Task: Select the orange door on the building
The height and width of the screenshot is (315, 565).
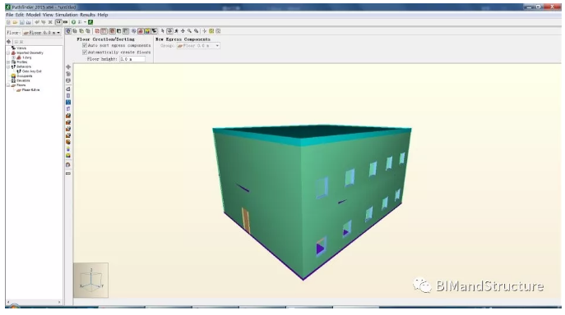Action: tap(246, 221)
